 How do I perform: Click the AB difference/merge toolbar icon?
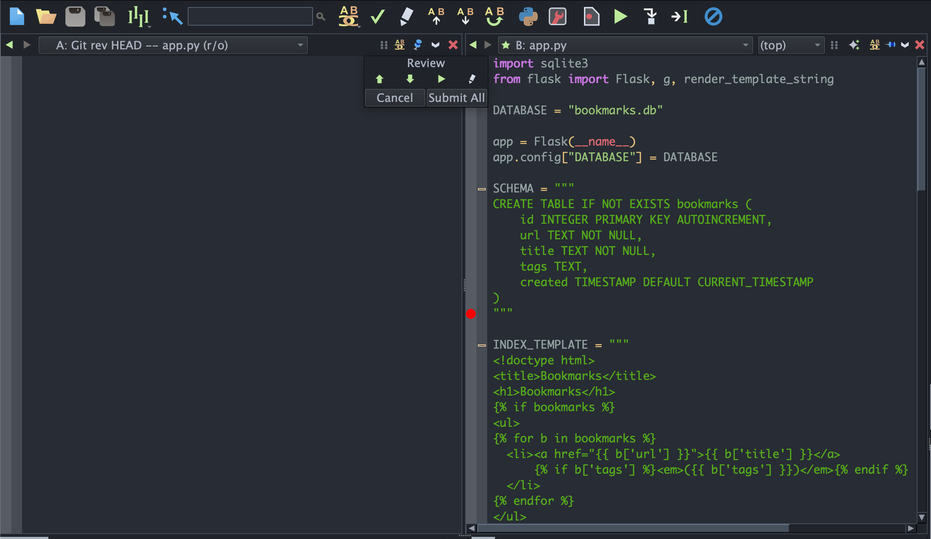349,16
